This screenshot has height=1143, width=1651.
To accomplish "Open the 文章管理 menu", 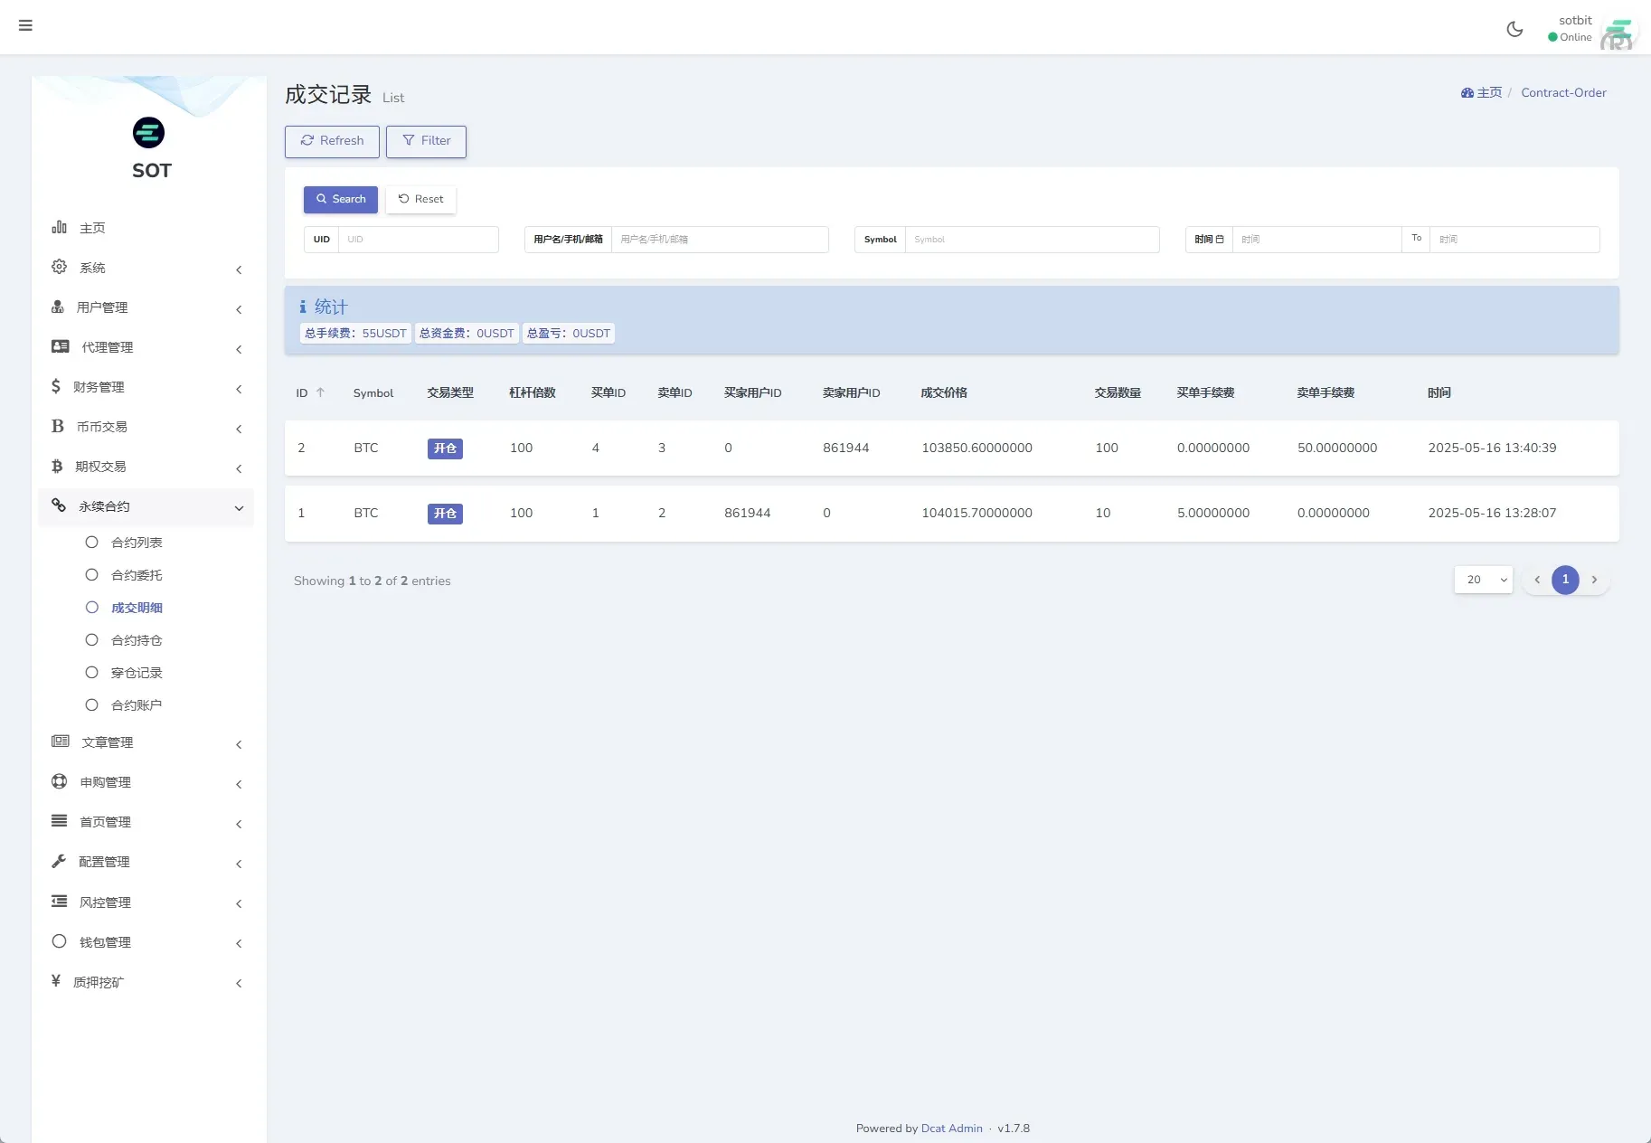I will pos(107,742).
